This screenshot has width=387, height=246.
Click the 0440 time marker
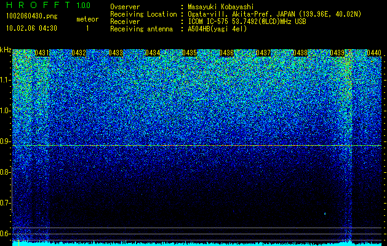coord(374,53)
